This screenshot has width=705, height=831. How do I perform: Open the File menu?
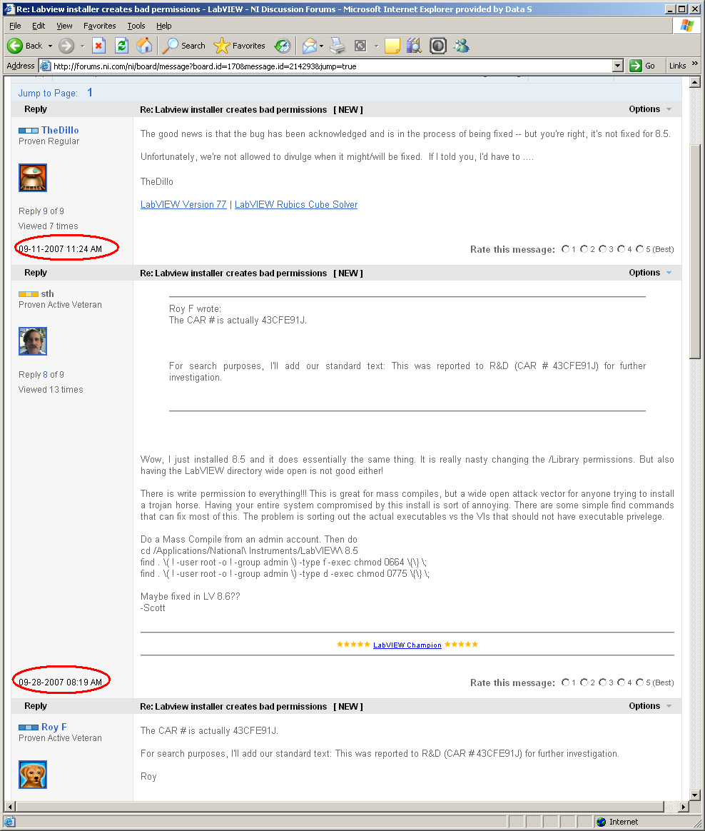click(16, 26)
